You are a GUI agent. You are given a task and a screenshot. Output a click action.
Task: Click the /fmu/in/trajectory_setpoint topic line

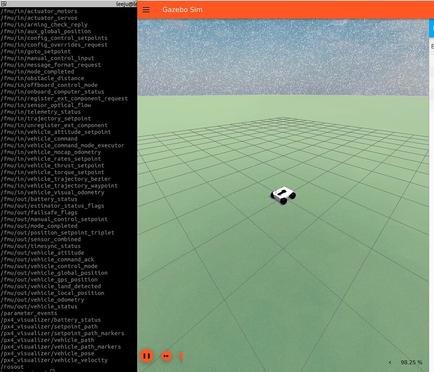coord(46,118)
